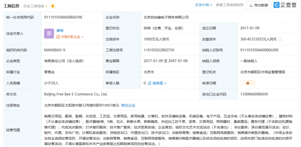301x147 pixels.
Task: Select import-export code 1100MA00B60J9
Action: coord(254,94)
